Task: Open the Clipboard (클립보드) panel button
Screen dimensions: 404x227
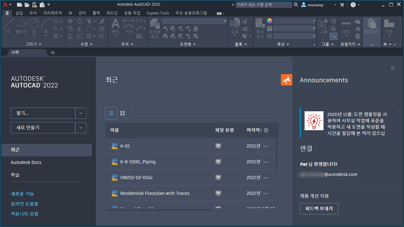Action: 372,32
